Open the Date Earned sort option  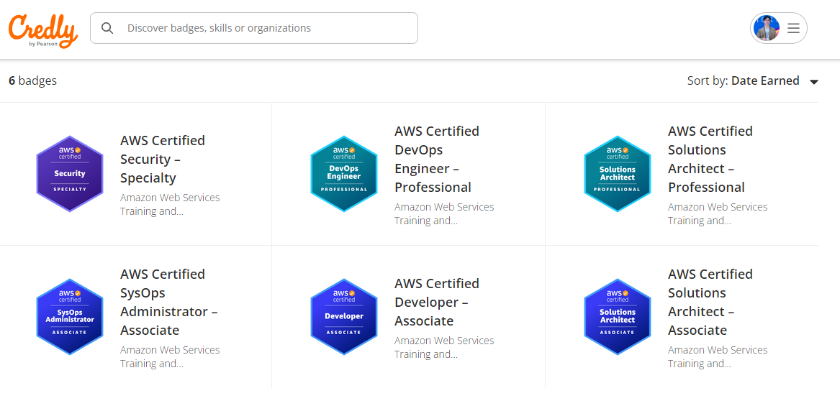point(764,80)
